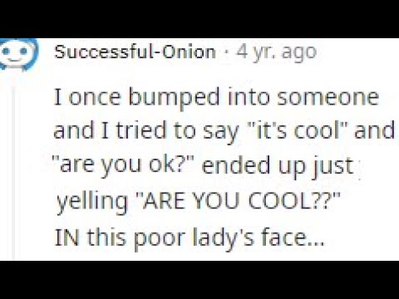Click the word 'Onion' in the username
Image resolution: width=399 pixels, height=299 pixels.
coord(189,51)
